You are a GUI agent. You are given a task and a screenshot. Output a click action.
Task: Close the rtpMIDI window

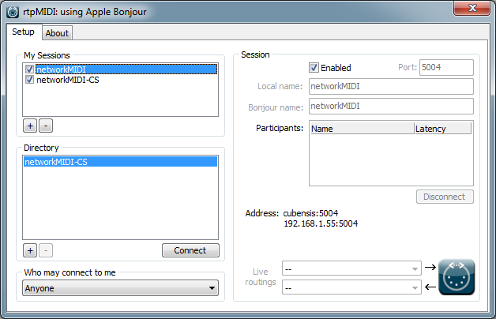pyautogui.click(x=472, y=8)
